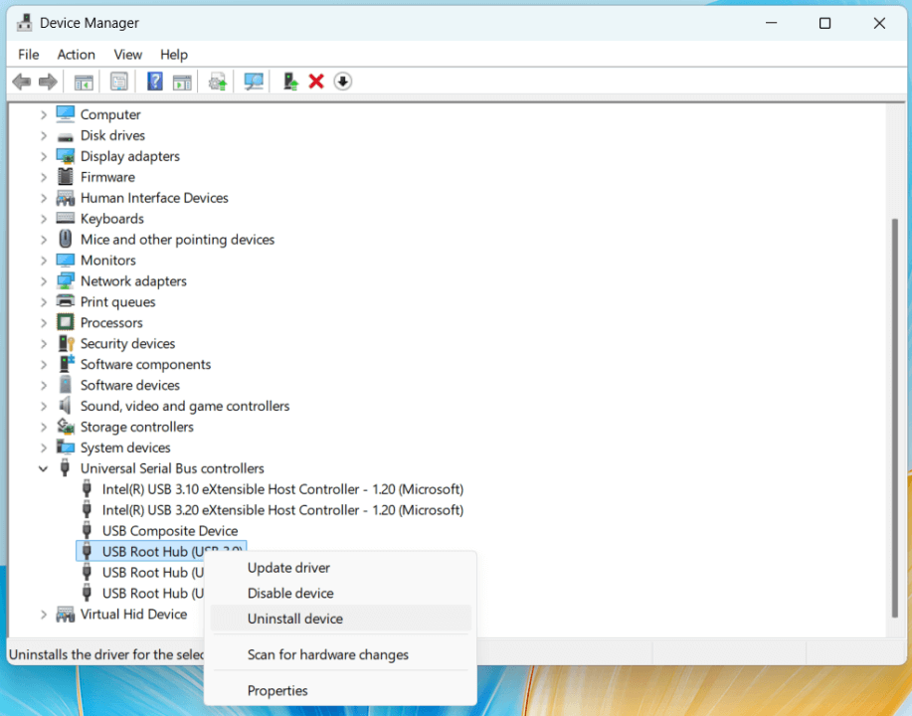Image resolution: width=912 pixels, height=716 pixels.
Task: Expand the Disk drives category
Action: [x=43, y=135]
